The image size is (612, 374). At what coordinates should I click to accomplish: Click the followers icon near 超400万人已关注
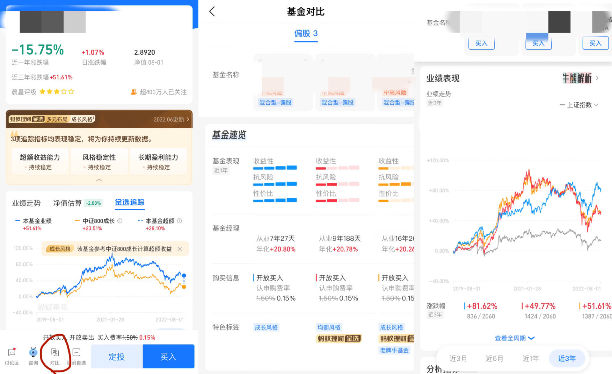[x=134, y=92]
